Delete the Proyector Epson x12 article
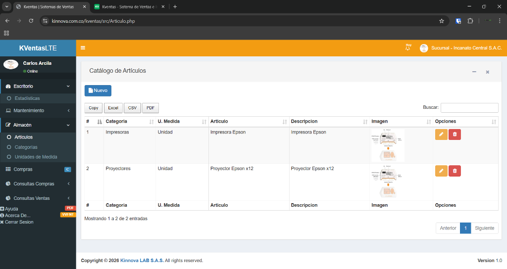Screen dimensions: 507x269 [455, 171]
